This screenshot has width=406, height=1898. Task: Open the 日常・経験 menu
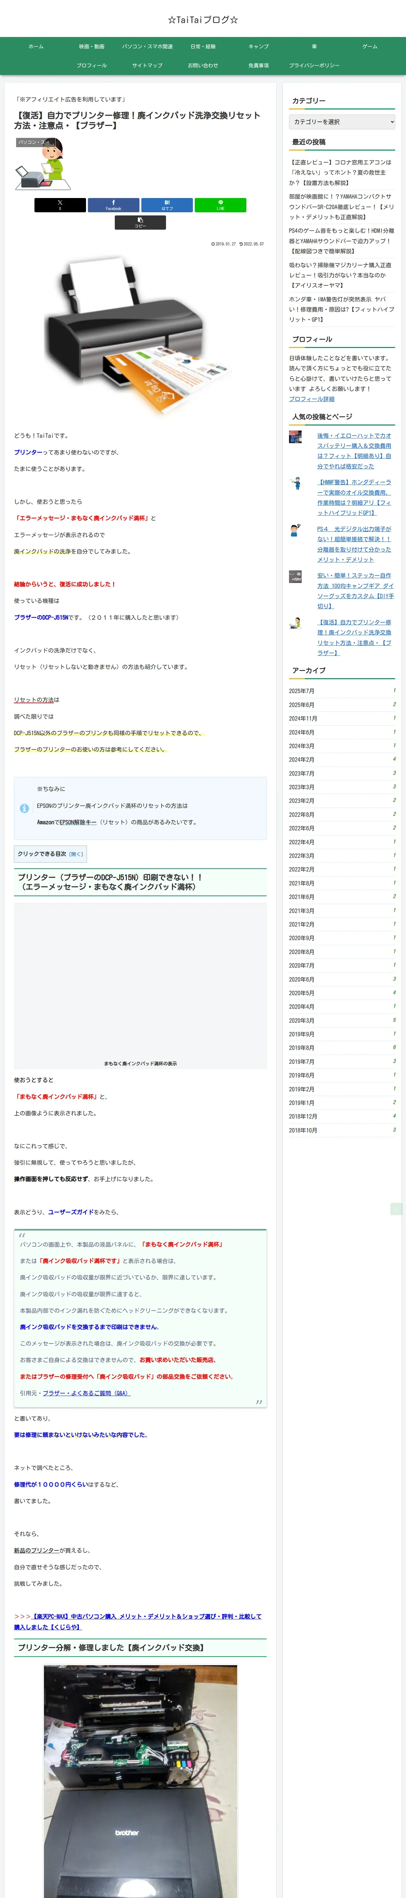(x=203, y=47)
